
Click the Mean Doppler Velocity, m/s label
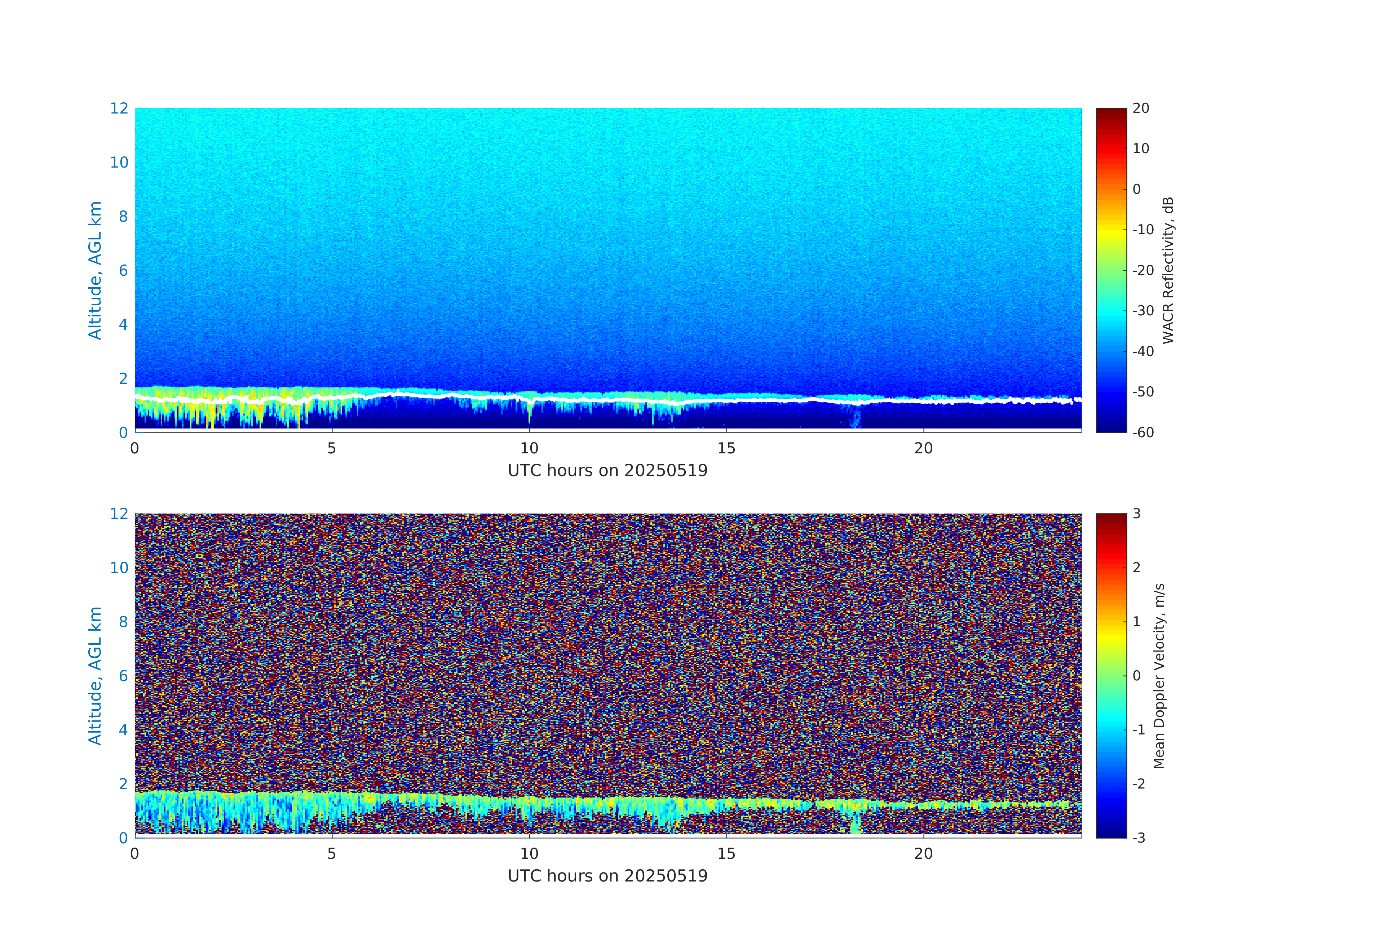pos(1159,676)
